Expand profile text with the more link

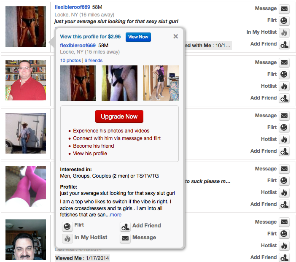[x=116, y=215]
